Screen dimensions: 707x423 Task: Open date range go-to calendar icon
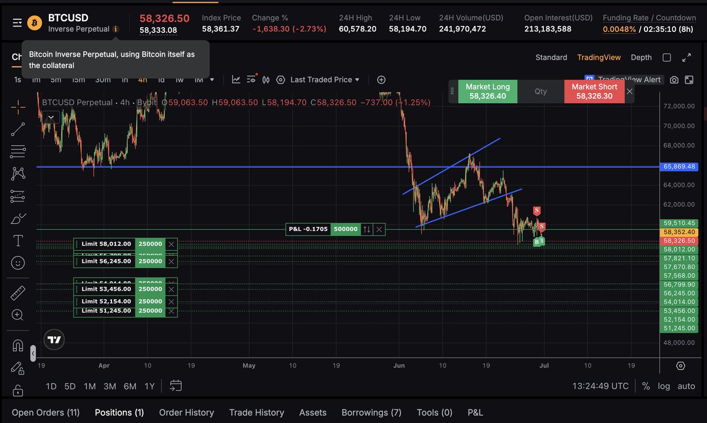[176, 386]
